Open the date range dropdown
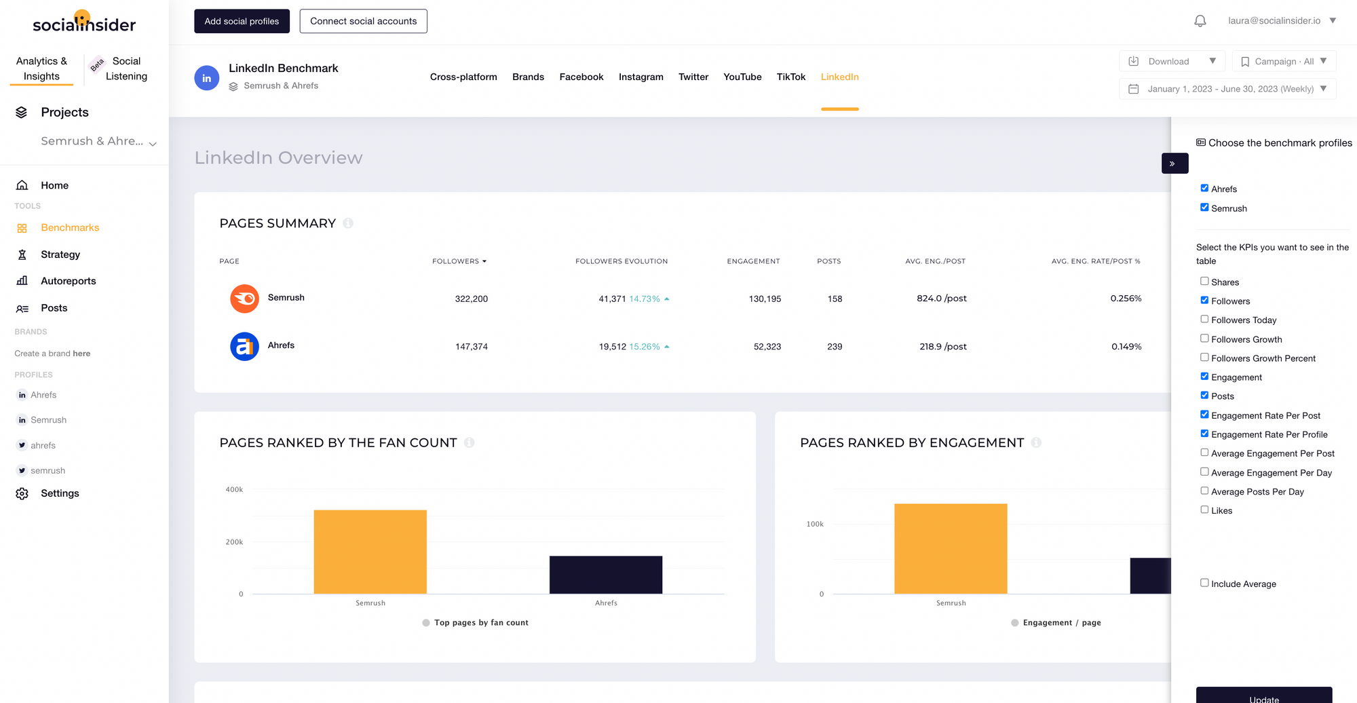The width and height of the screenshot is (1357, 703). (1227, 89)
